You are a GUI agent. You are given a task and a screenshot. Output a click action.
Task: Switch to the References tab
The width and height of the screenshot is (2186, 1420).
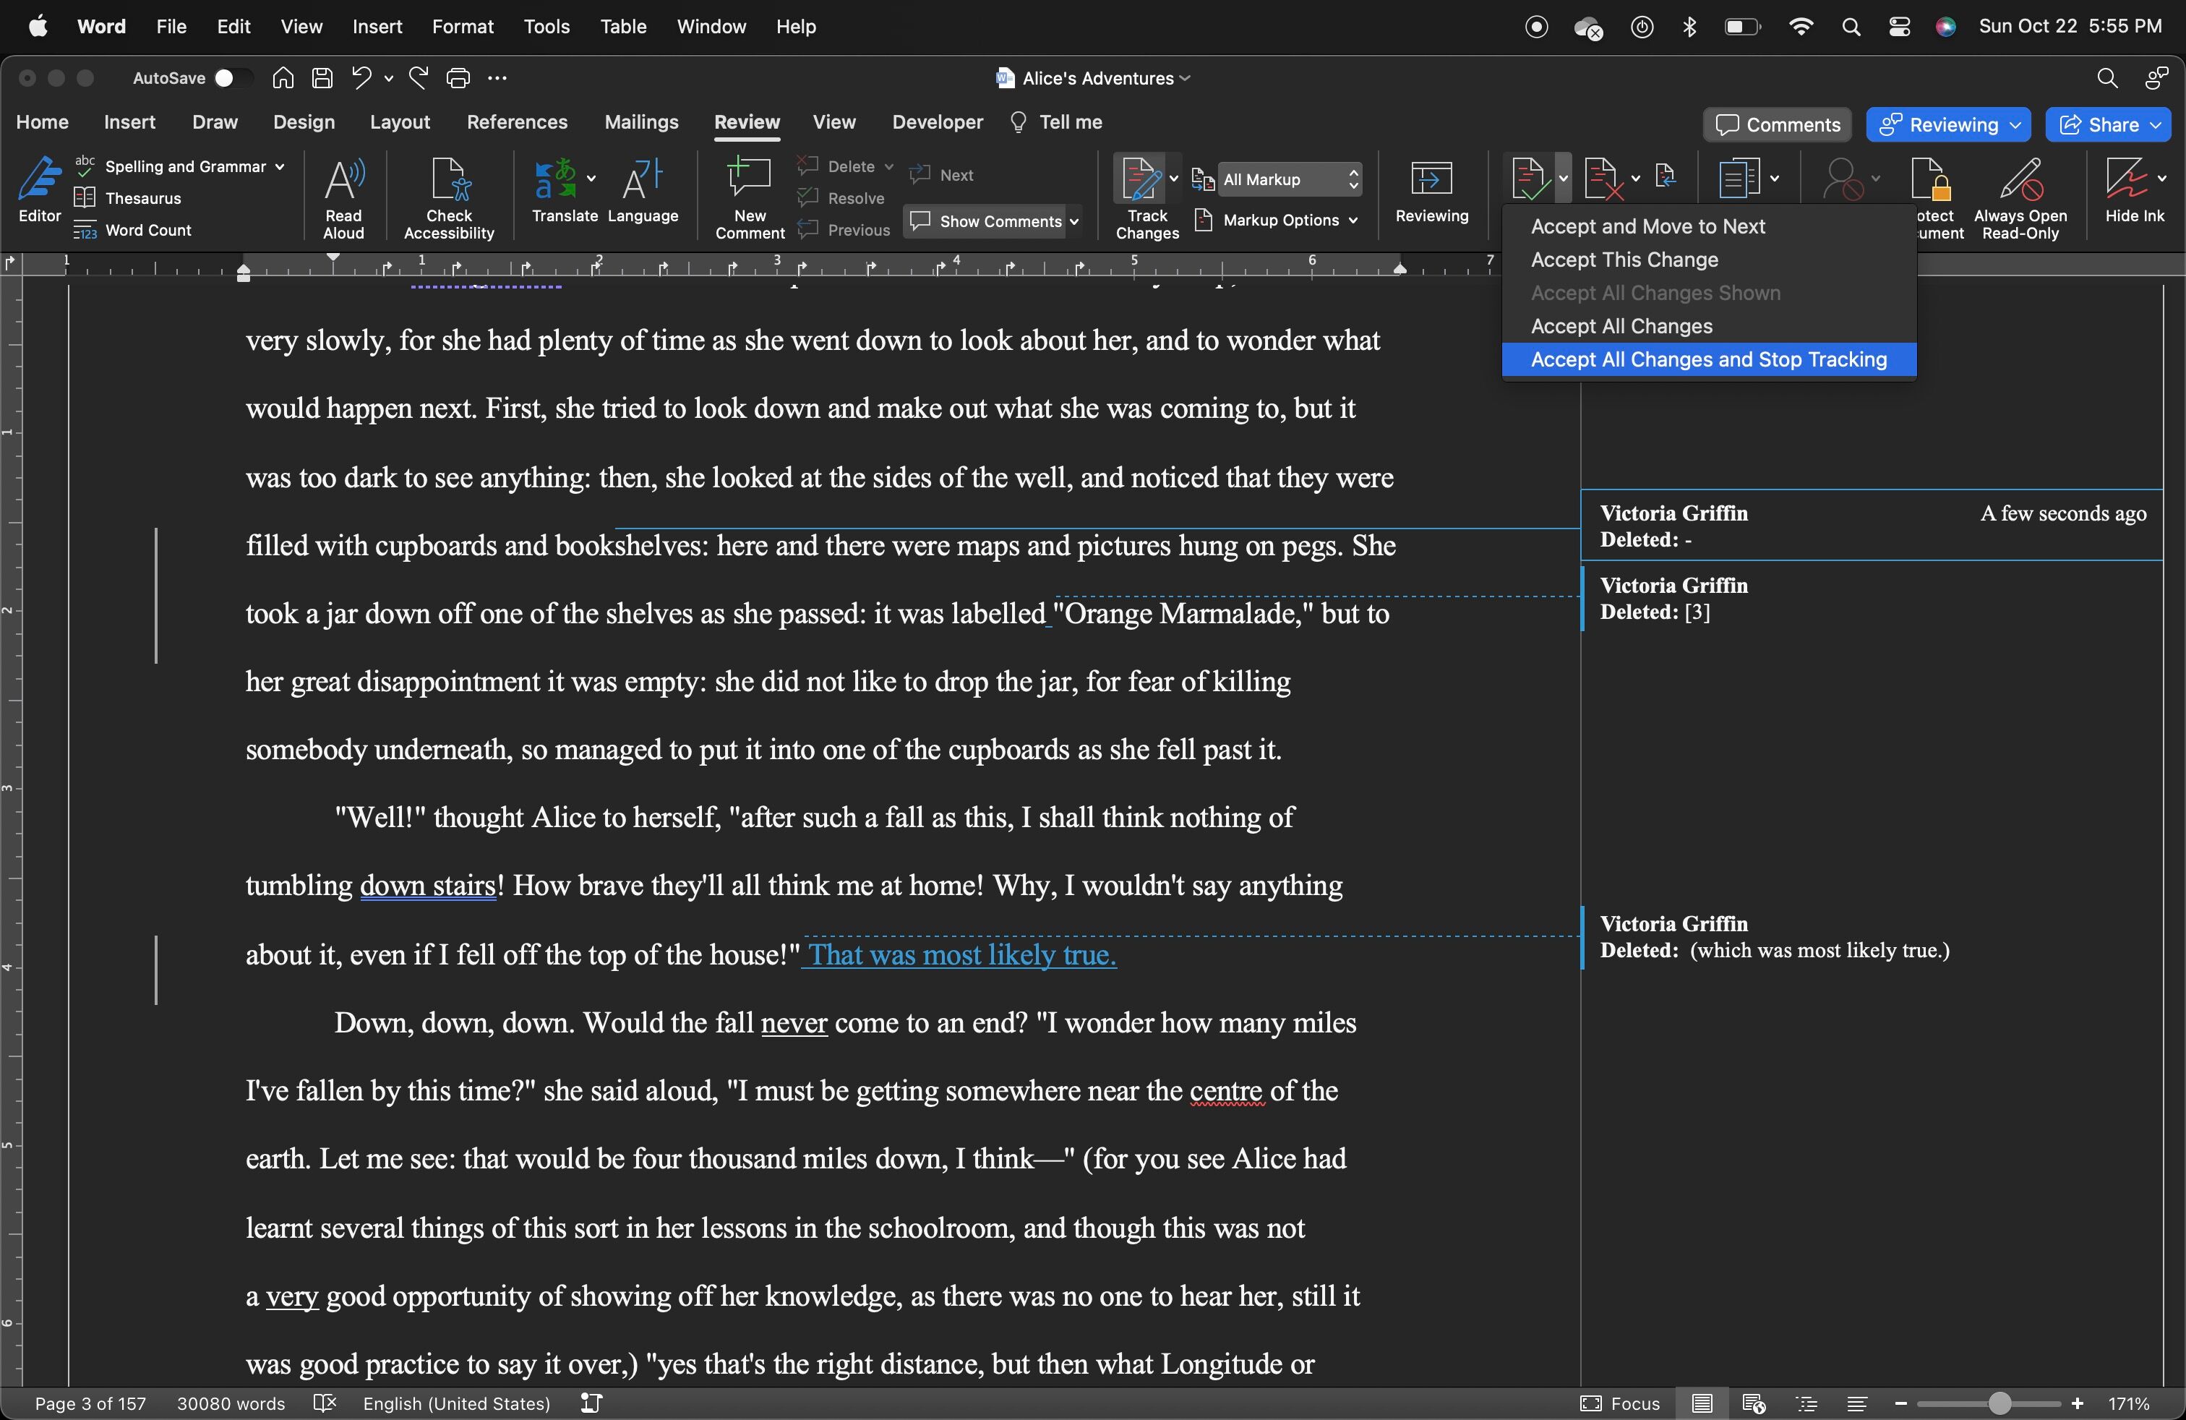516,122
